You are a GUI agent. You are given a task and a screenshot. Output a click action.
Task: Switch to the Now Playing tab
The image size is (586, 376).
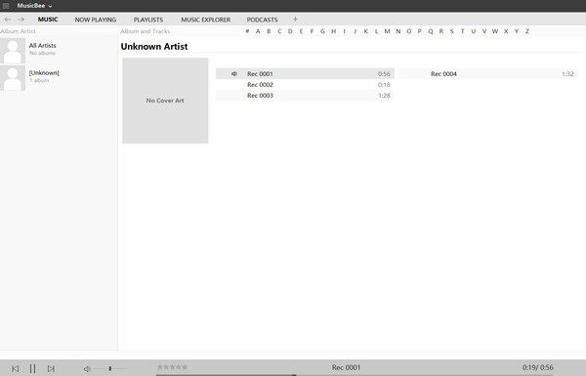[96, 20]
